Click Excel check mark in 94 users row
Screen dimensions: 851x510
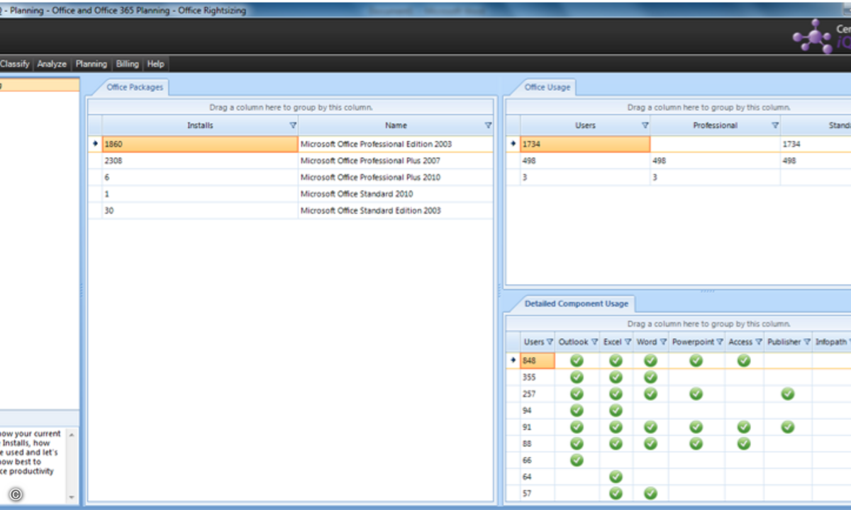coord(616,410)
